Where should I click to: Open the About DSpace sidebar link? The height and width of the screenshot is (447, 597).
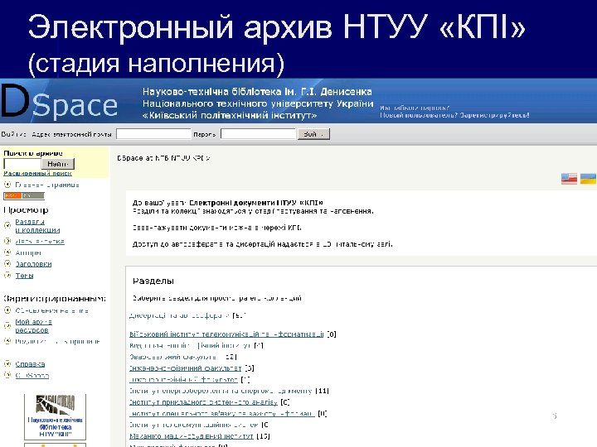click(32, 376)
